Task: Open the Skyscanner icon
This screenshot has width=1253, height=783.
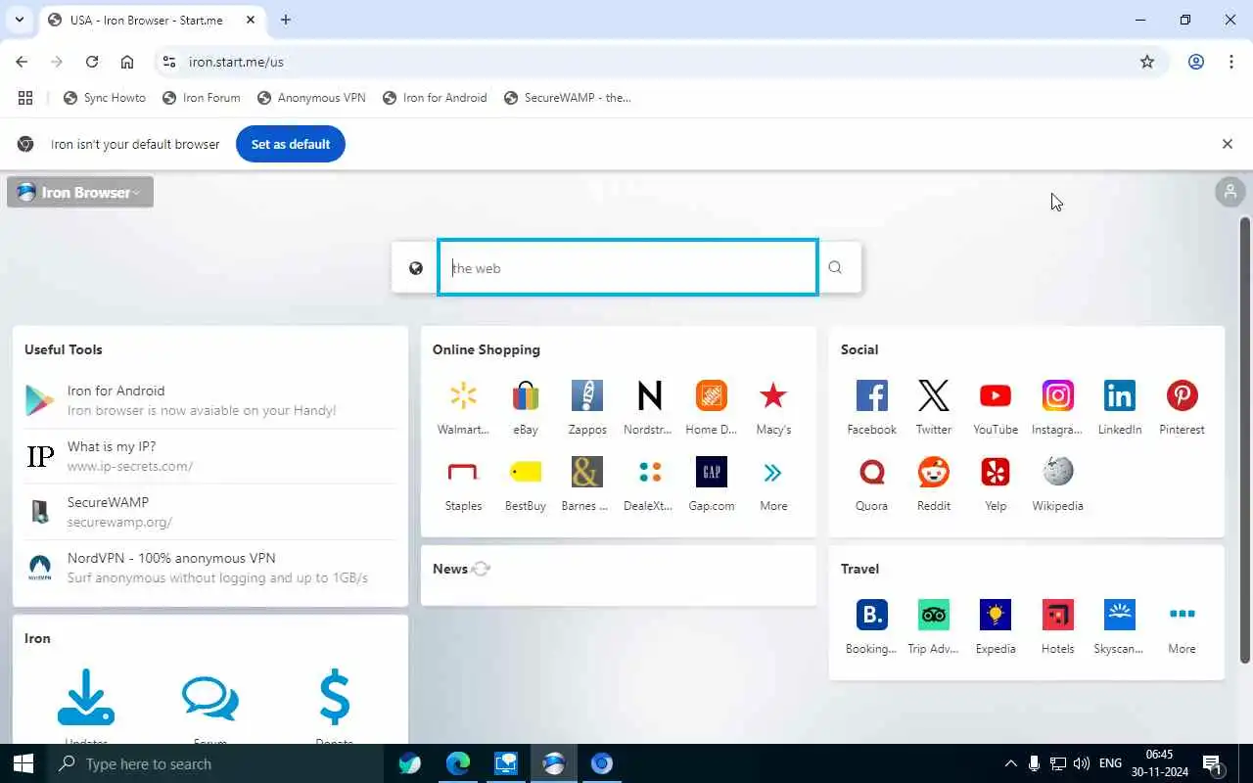Action: point(1120,615)
